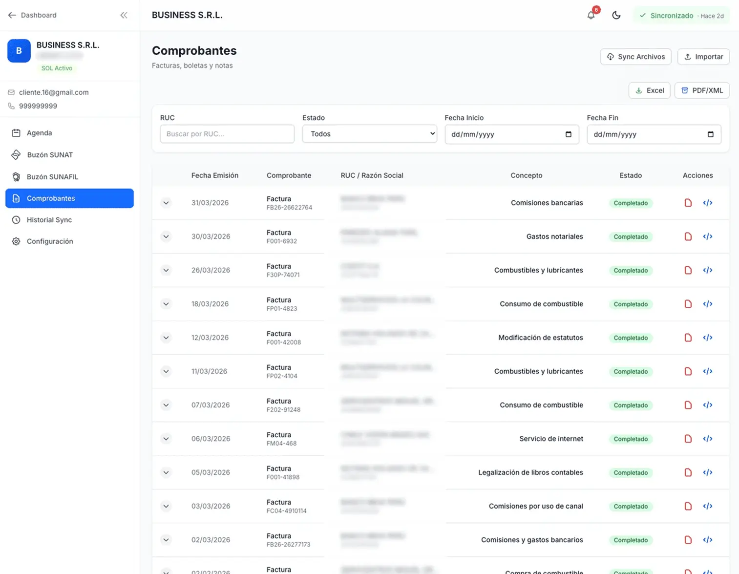Export comprobantes to Excel
Screen dimensions: 739x574
(x=649, y=90)
